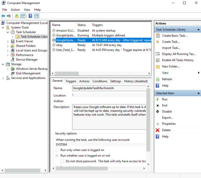Select 'Run whether user is logged on or not'
The height and width of the screenshot is (178, 201).
(57, 155)
